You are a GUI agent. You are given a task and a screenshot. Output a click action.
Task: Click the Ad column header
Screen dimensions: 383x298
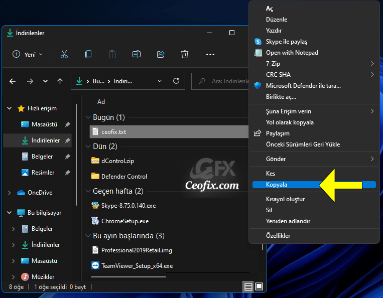click(101, 101)
